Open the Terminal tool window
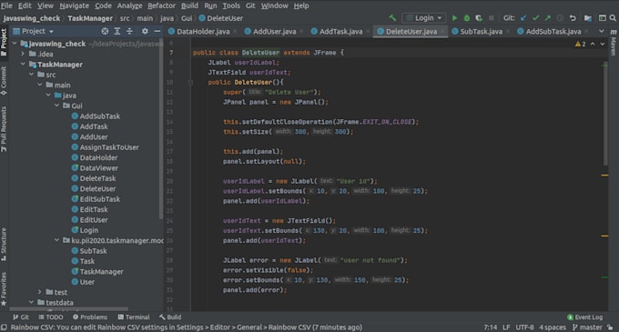Image resolution: width=619 pixels, height=332 pixels. (x=134, y=317)
